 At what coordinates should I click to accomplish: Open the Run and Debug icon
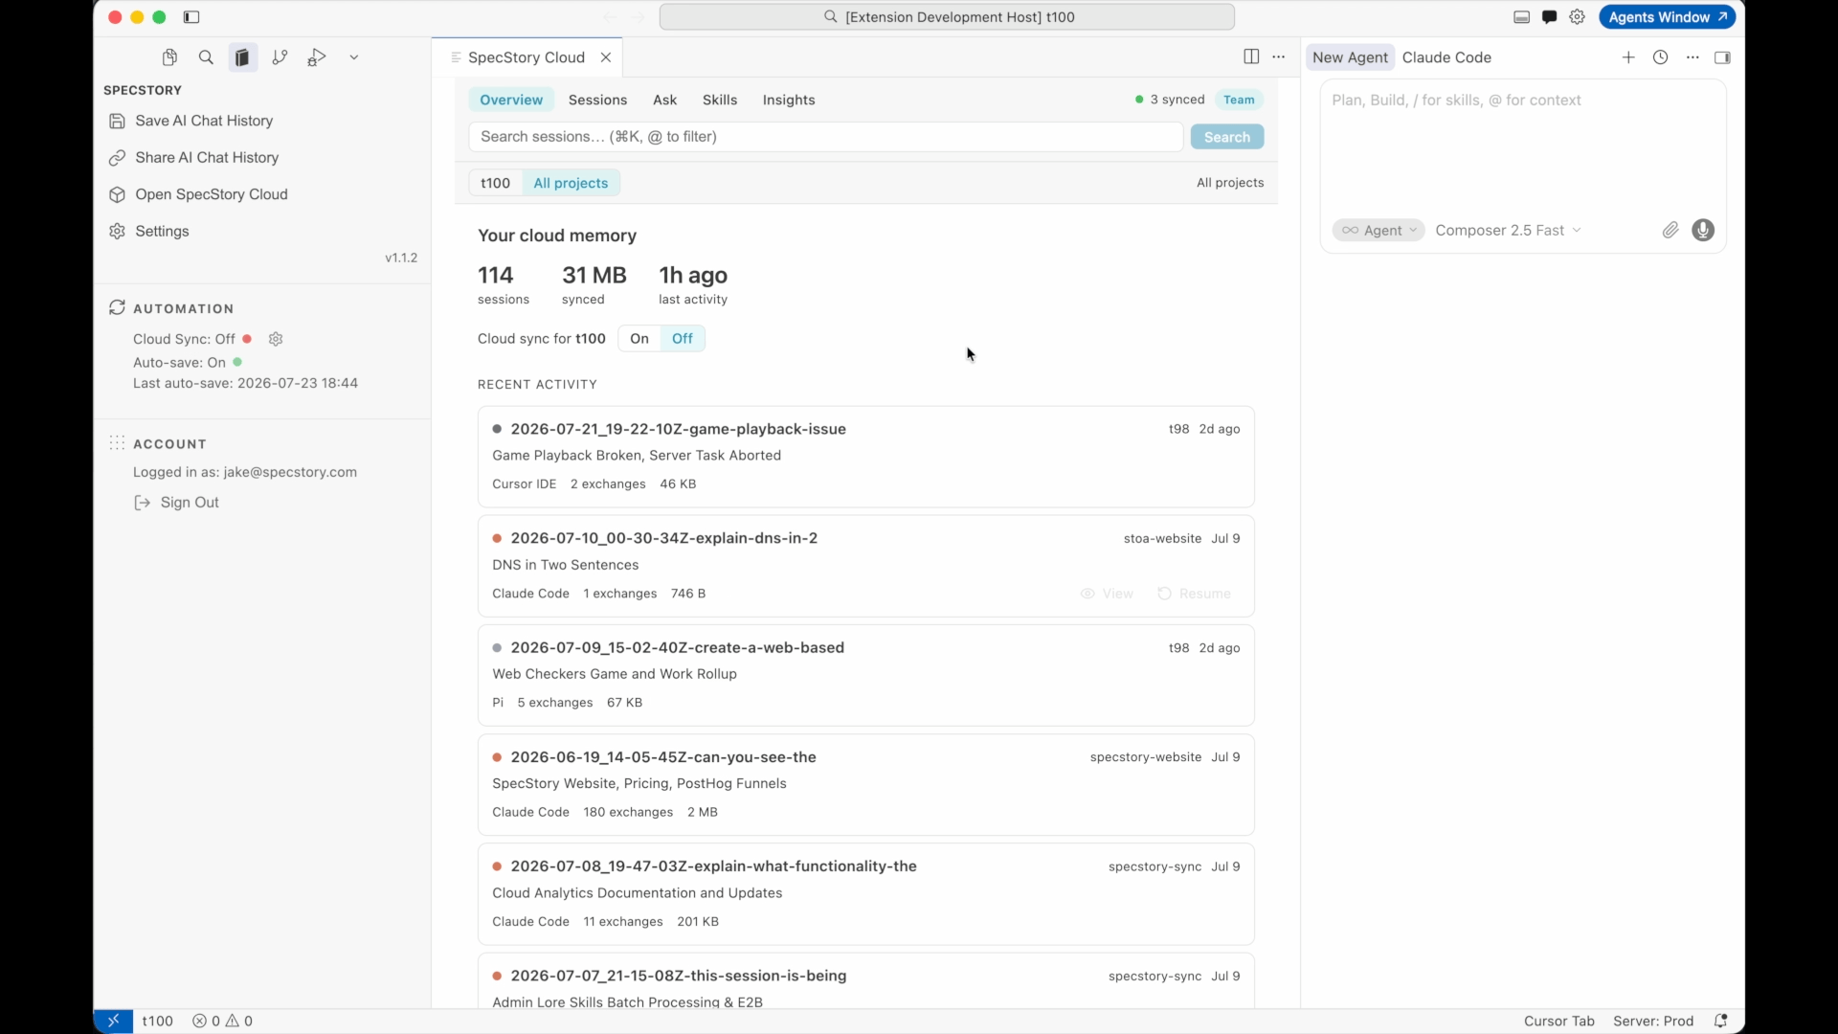point(317,57)
